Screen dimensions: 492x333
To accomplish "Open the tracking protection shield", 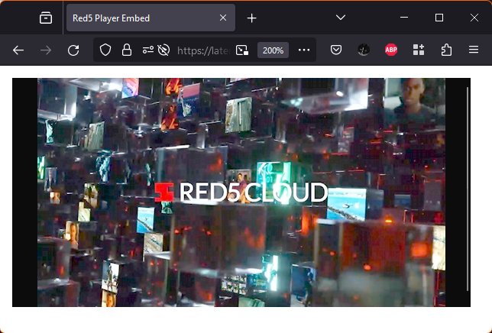I will [x=105, y=50].
